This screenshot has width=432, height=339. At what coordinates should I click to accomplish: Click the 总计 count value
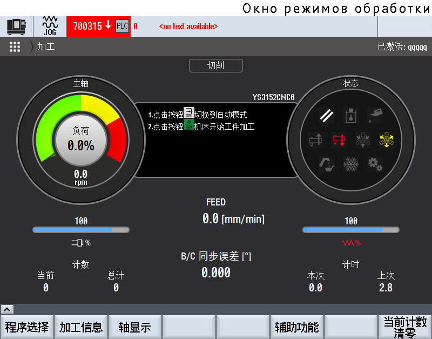pyautogui.click(x=116, y=288)
